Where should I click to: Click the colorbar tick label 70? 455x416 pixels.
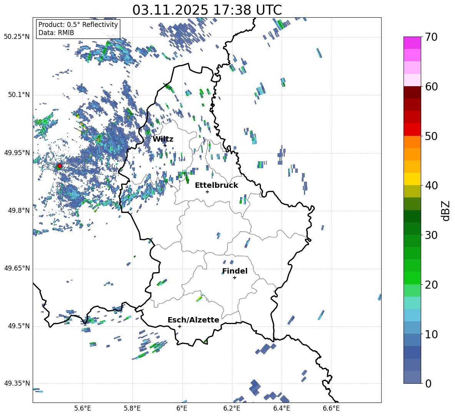coord(431,37)
